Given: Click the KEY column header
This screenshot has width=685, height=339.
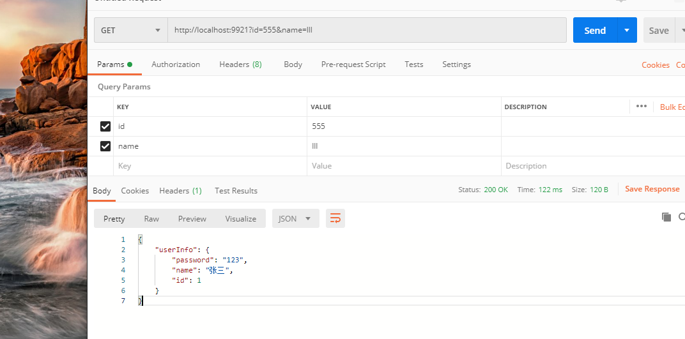Looking at the screenshot, I should point(123,107).
